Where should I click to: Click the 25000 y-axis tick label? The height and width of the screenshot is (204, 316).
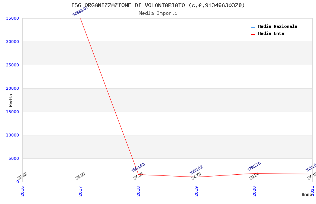point(13,65)
